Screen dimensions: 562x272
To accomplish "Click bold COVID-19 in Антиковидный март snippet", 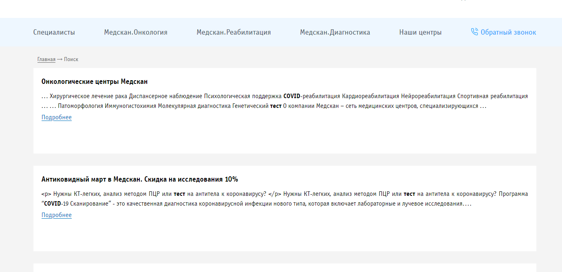I will coord(52,204).
